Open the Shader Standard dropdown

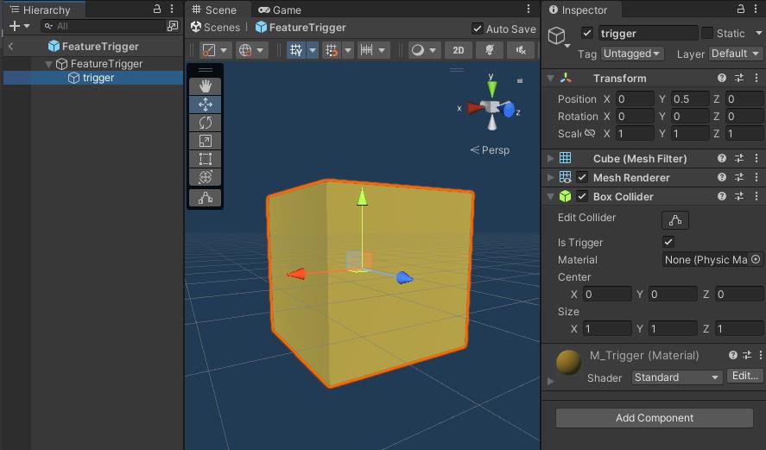pyautogui.click(x=676, y=377)
